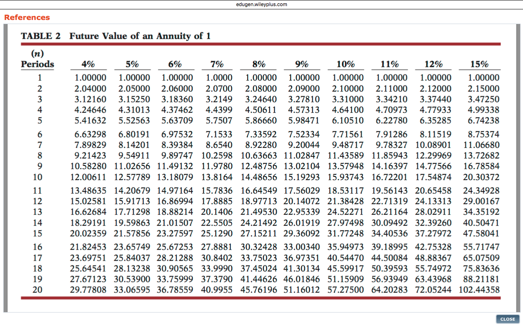Click the cell value 51.16012

pos(302,290)
